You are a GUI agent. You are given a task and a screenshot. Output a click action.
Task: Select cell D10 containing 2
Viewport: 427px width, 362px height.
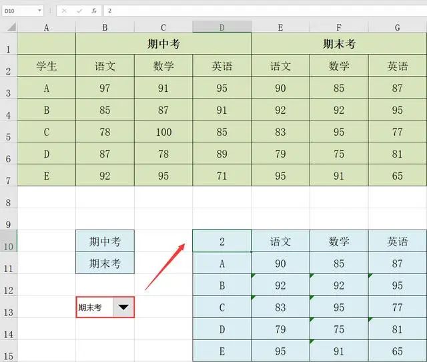[x=222, y=241]
